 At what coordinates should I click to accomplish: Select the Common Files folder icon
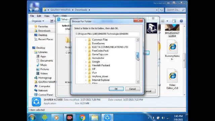89,40
